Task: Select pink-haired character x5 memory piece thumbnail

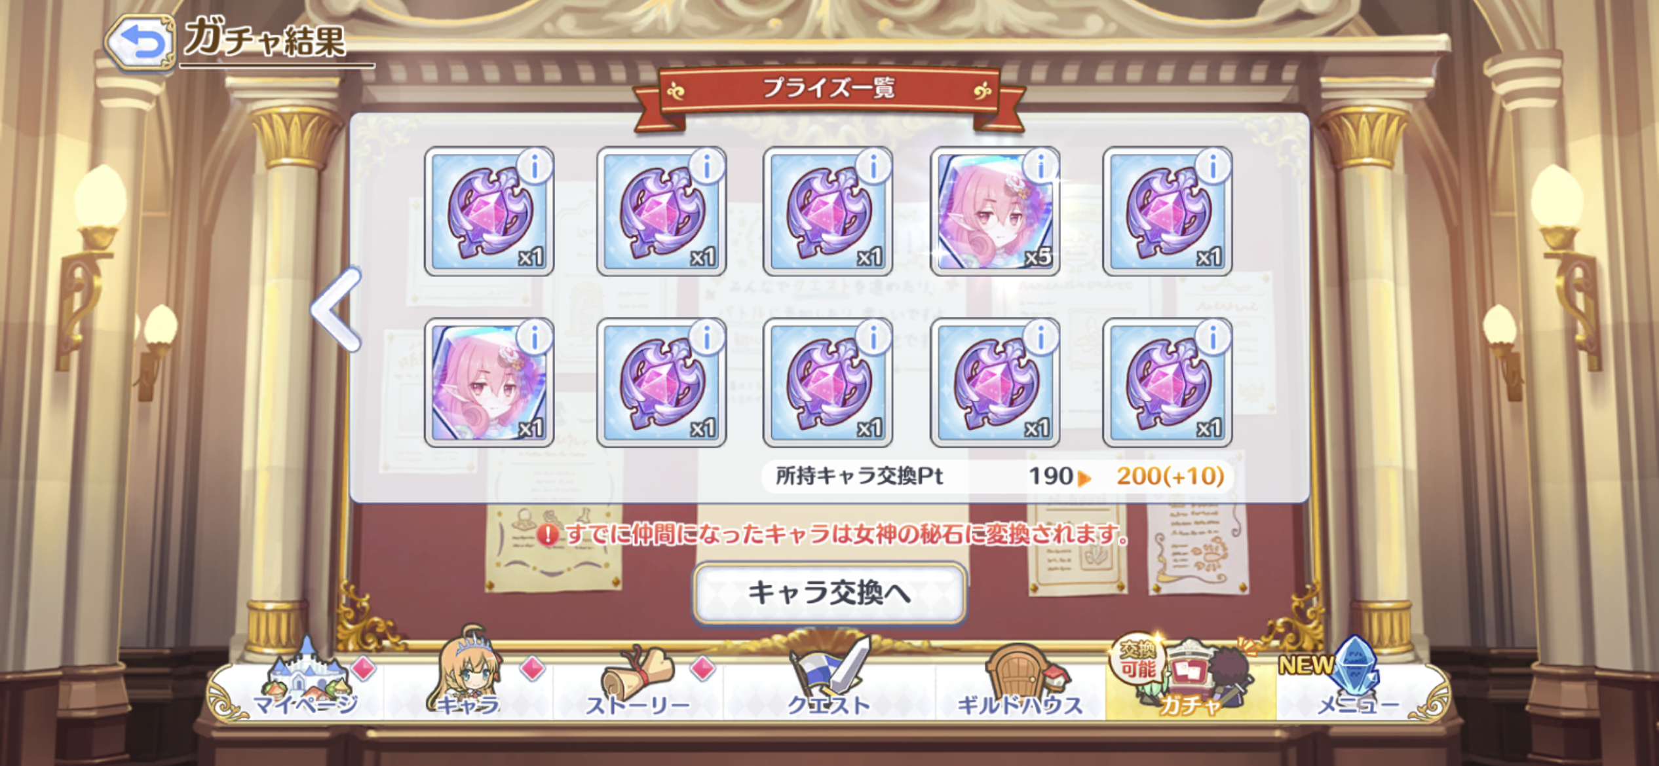Action: point(995,211)
